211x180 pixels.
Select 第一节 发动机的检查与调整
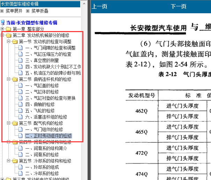pos(45,42)
